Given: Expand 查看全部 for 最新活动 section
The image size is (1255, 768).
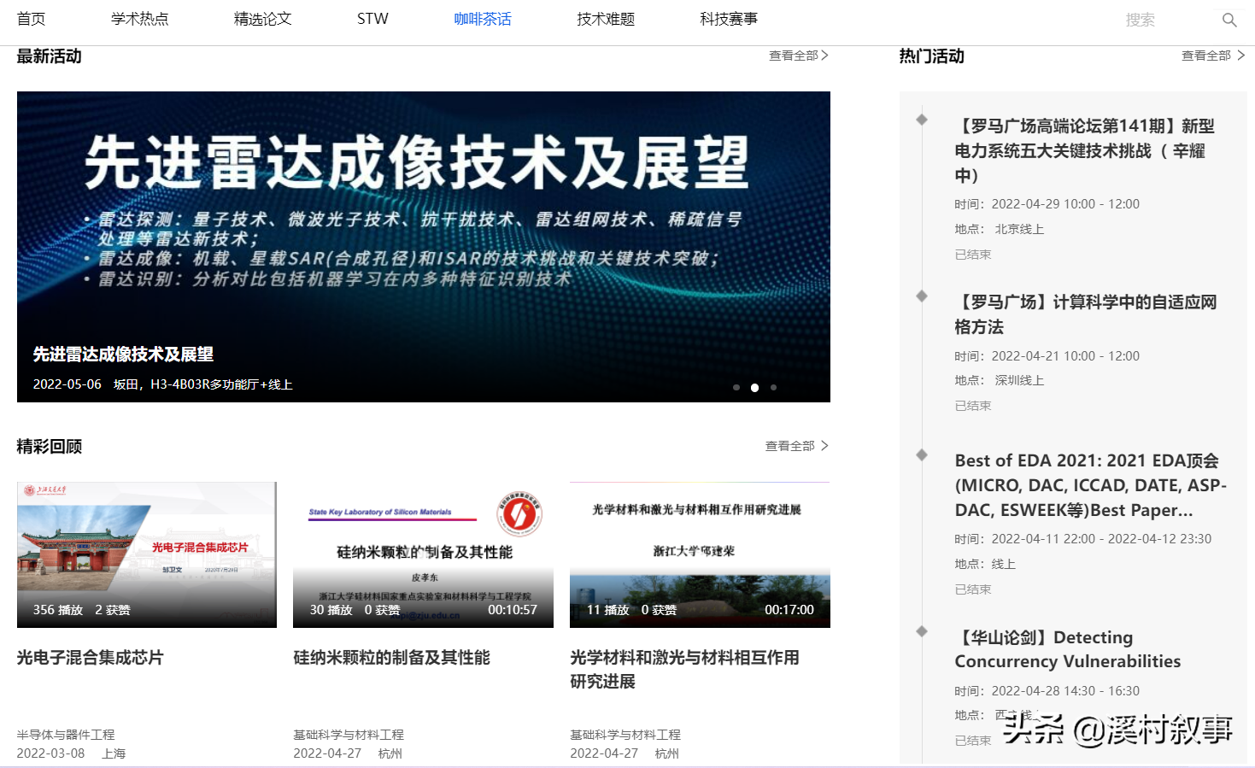Looking at the screenshot, I should (798, 56).
